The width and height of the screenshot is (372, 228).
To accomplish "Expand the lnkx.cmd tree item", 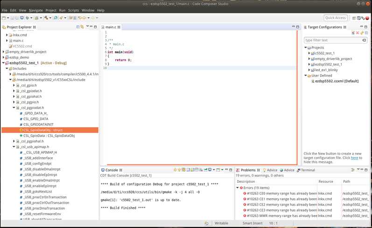I will 7,35.
